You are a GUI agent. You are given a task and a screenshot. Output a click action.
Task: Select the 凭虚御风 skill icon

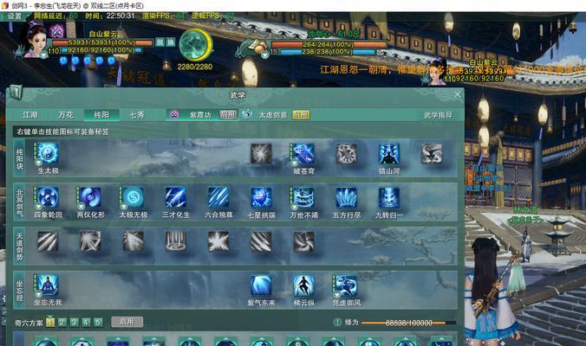pyautogui.click(x=346, y=286)
